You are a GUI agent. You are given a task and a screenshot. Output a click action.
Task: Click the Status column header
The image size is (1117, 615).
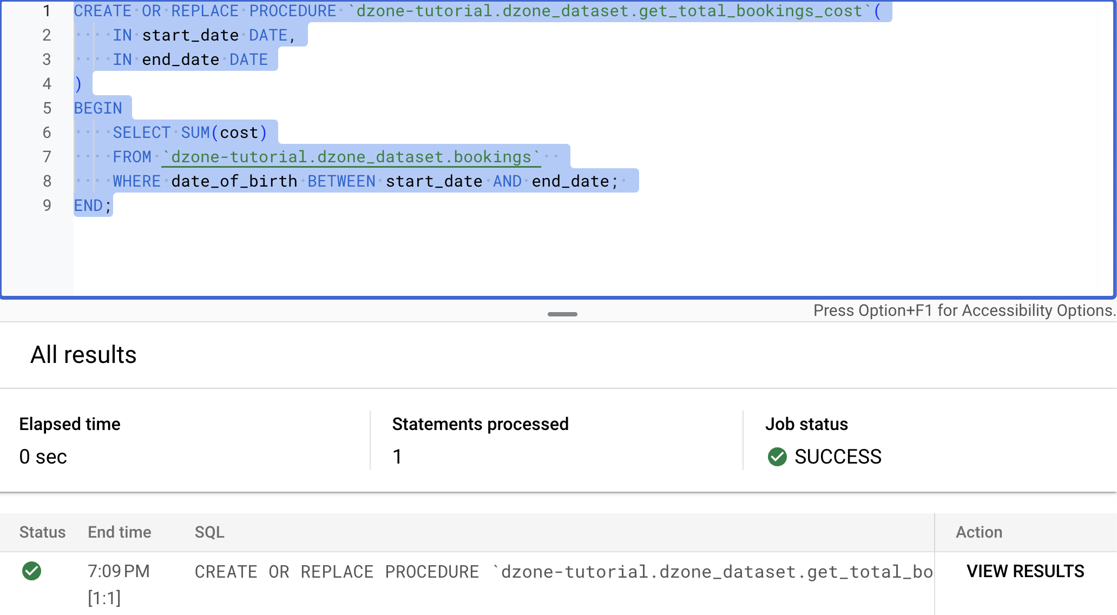(x=42, y=532)
